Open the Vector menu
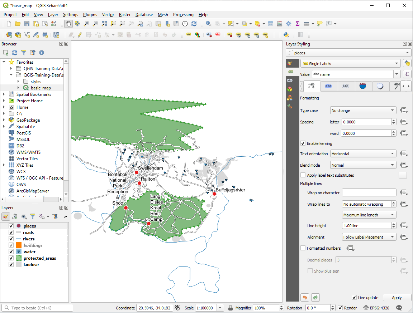The height and width of the screenshot is (313, 413). pyautogui.click(x=108, y=15)
